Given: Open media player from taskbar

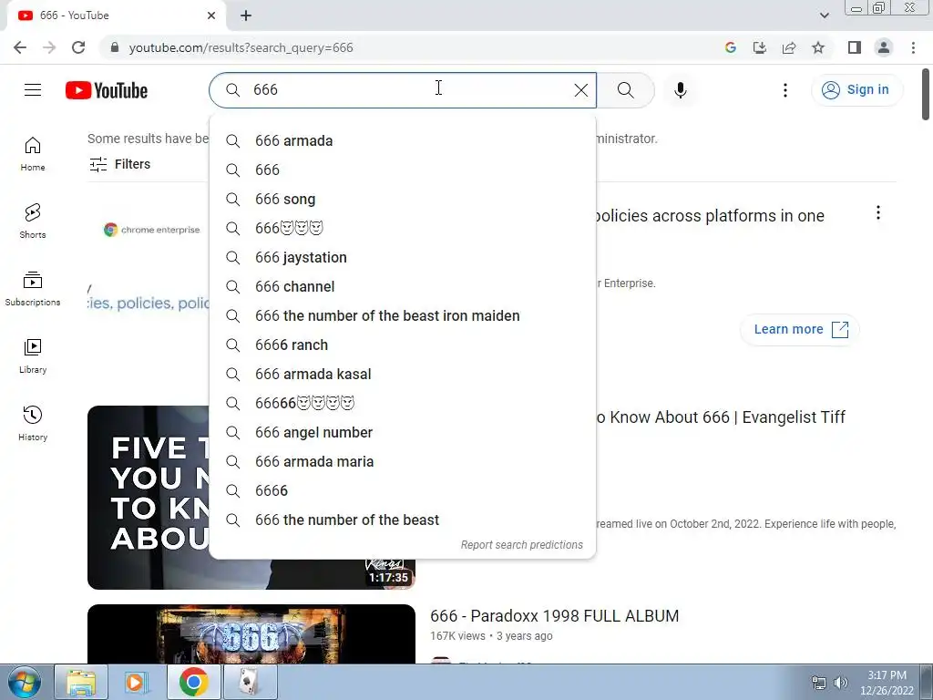Looking at the screenshot, I should (137, 682).
